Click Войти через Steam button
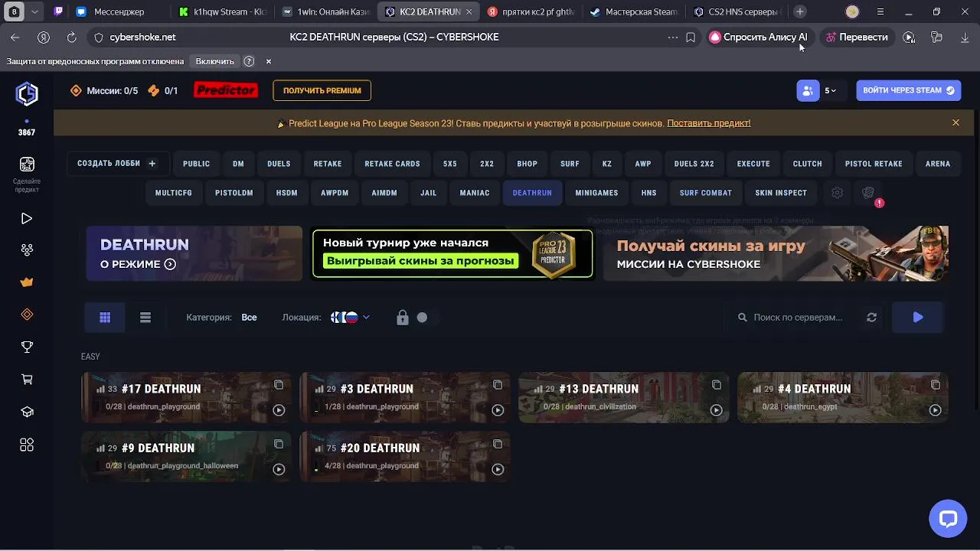Viewport: 980px width, 551px height. tap(909, 90)
